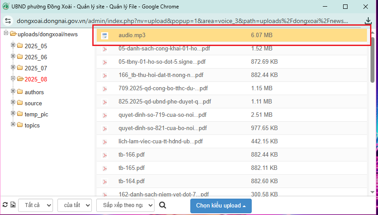The width and height of the screenshot is (378, 215).
Task: Click the Chrome download icon in address bar
Action: (x=368, y=21)
